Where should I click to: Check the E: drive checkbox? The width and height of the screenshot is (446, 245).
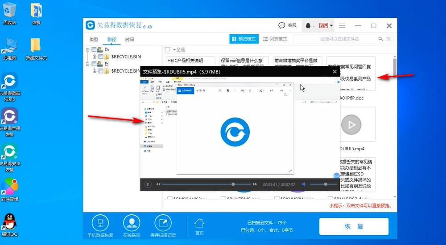94,64
